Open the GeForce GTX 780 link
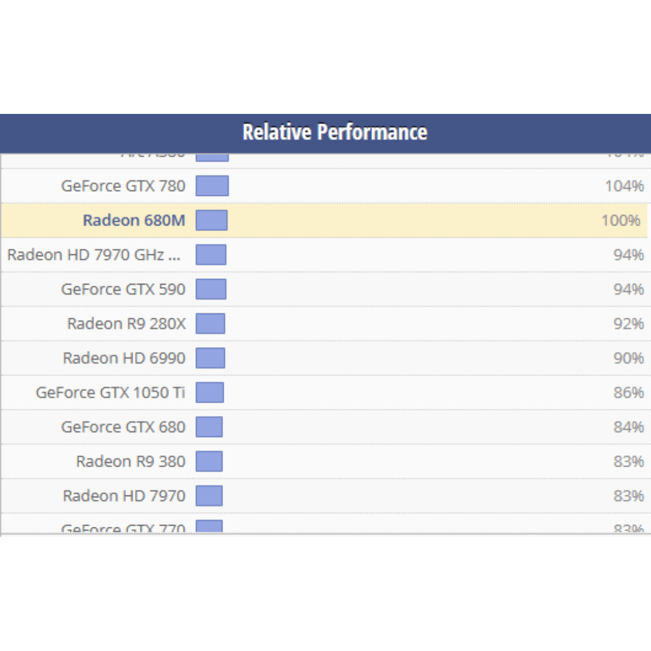The width and height of the screenshot is (651, 651). click(x=123, y=186)
